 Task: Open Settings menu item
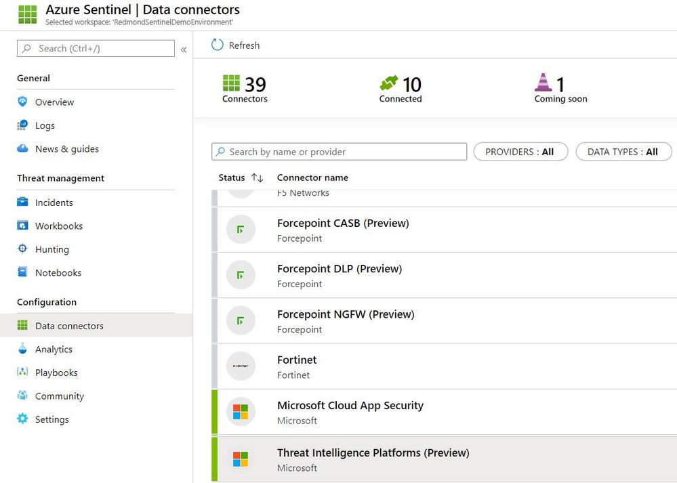pos(52,419)
